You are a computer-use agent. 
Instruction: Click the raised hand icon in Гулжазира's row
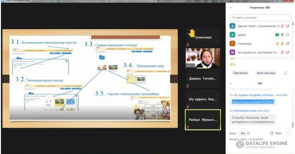tap(277, 44)
